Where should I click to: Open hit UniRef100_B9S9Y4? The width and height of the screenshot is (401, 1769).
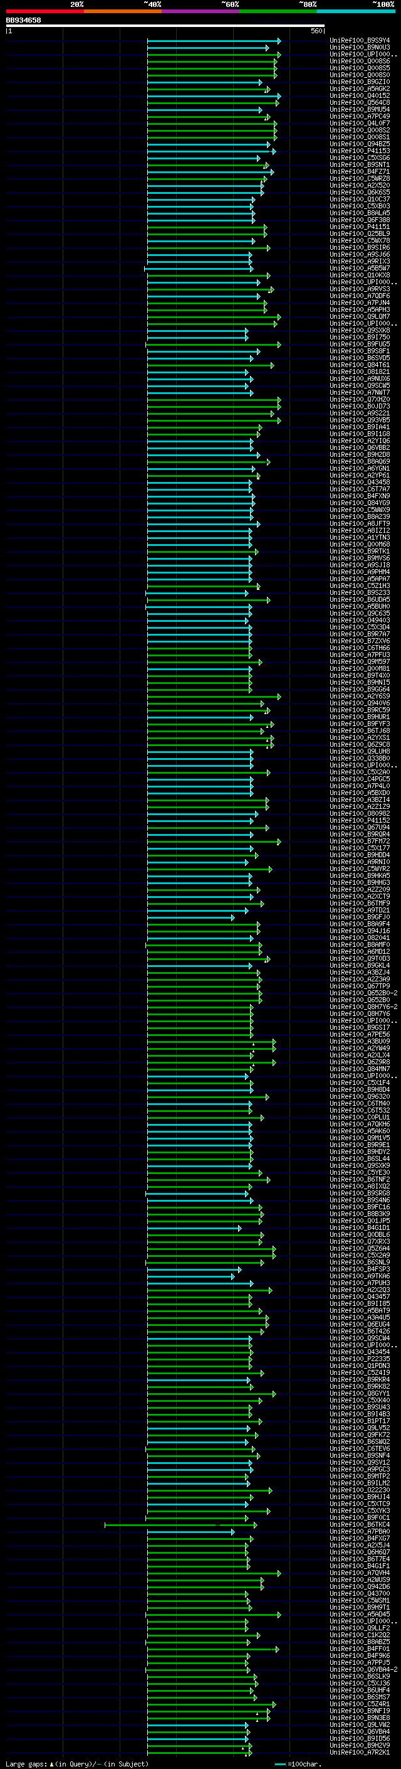[x=360, y=41]
